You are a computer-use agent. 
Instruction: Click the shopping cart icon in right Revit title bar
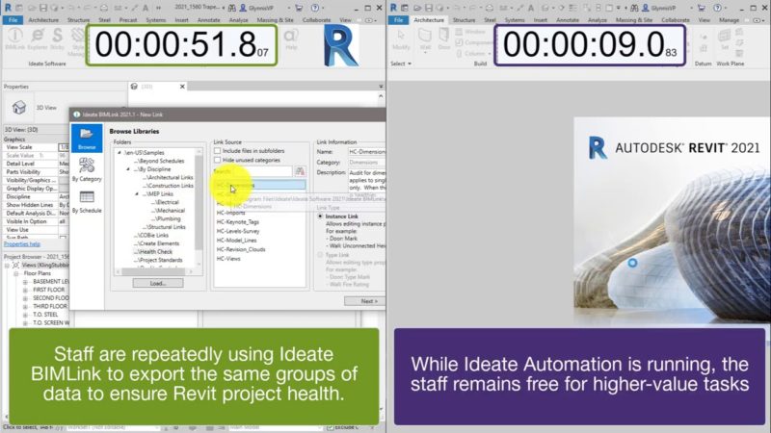701,8
